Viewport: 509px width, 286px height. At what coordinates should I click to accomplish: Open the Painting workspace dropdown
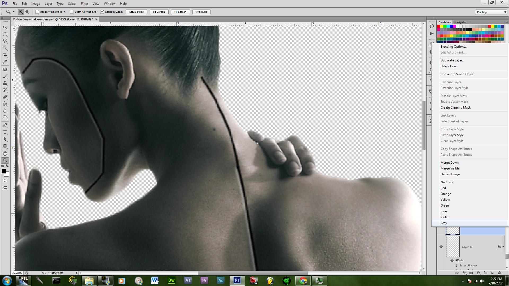click(491, 12)
